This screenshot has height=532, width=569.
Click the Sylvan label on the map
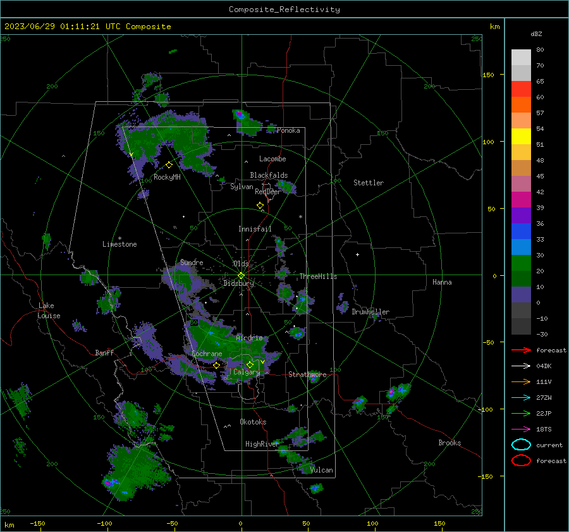coord(242,187)
